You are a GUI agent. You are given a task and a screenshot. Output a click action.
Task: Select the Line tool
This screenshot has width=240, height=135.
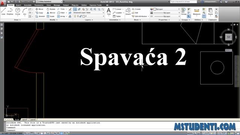tap(3, 12)
